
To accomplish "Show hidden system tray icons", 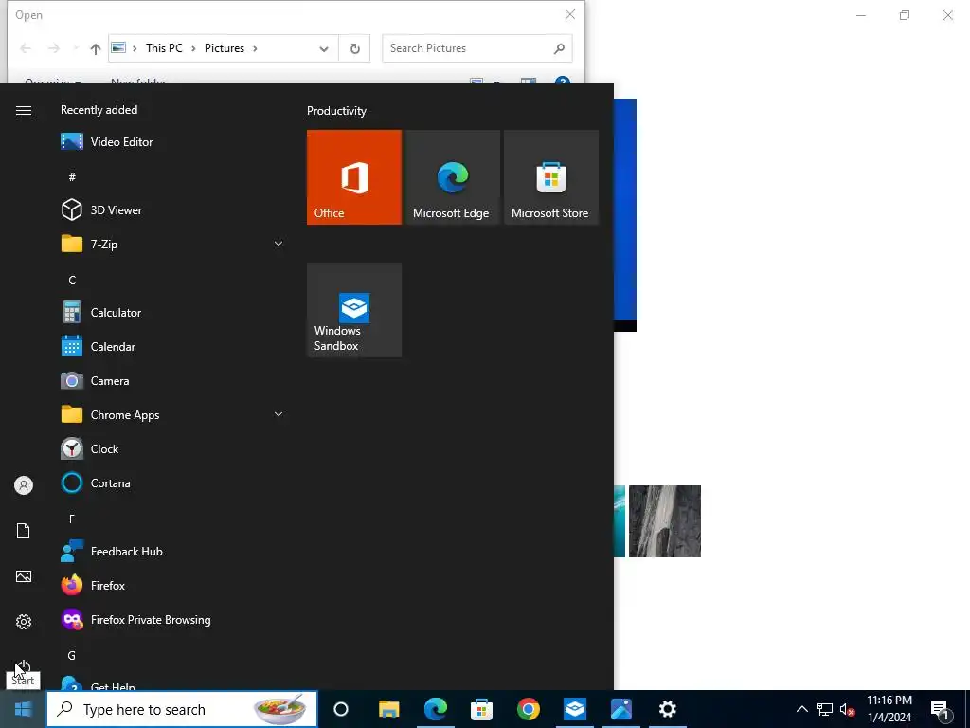I will (801, 709).
